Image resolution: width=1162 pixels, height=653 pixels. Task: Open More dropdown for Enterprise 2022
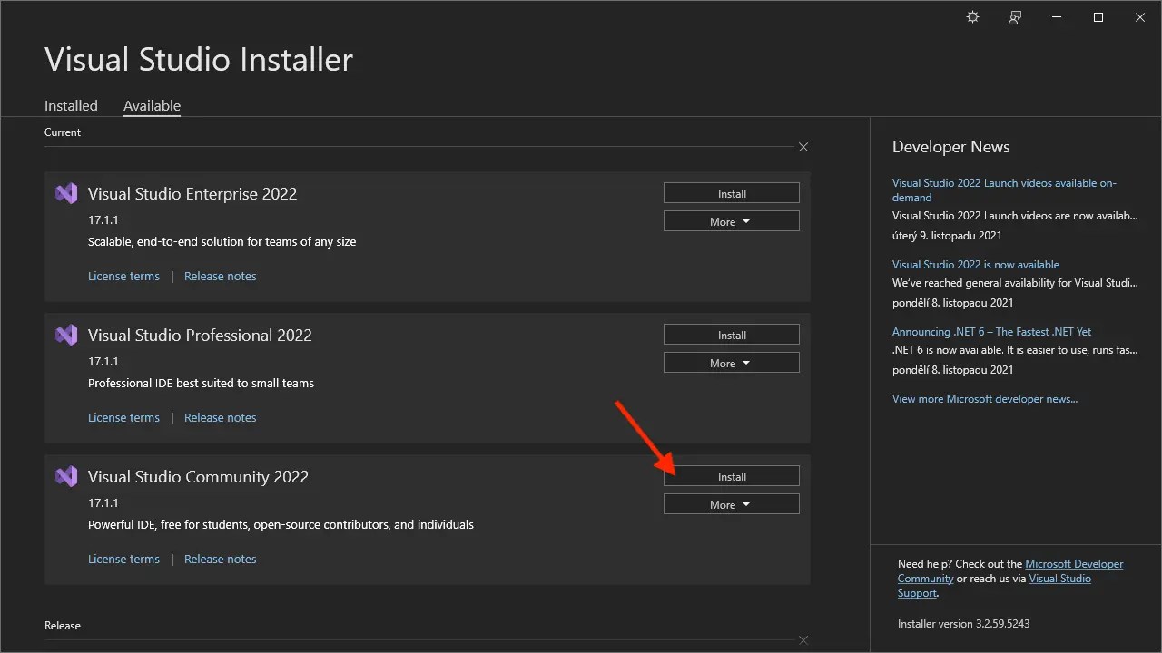[732, 221]
